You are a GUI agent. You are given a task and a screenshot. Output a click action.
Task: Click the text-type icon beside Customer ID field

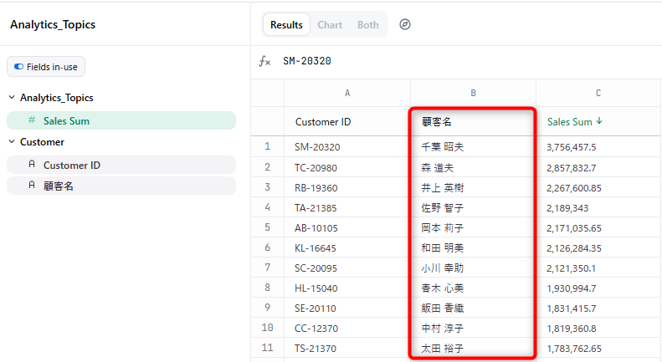coord(32,164)
